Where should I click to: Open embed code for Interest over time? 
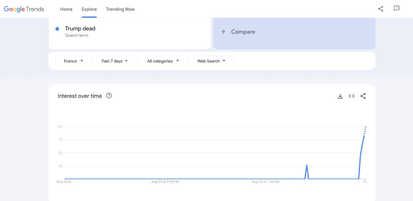click(x=351, y=96)
